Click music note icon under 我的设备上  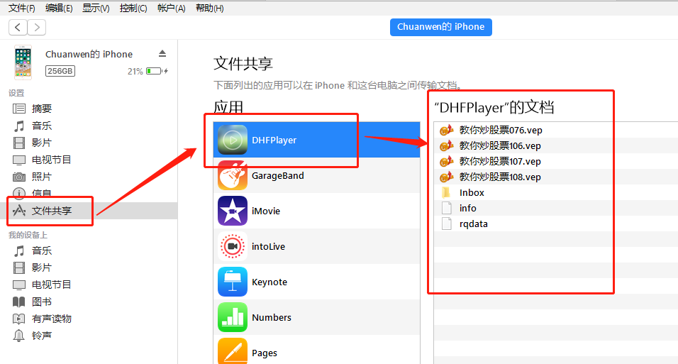19,250
